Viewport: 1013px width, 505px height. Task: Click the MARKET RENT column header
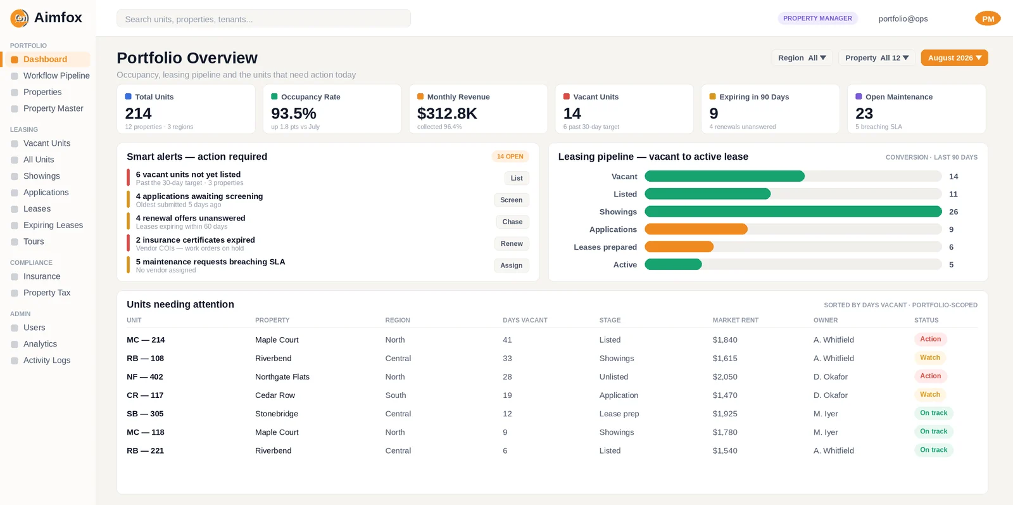pos(735,321)
